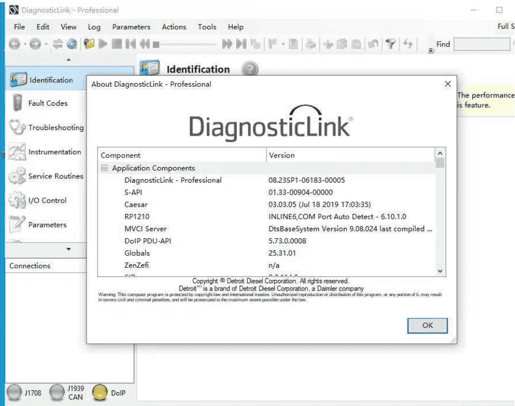Viewport: 515px width, 406px height.
Task: Open the I/O Control sidebar icon
Action: click(x=17, y=201)
